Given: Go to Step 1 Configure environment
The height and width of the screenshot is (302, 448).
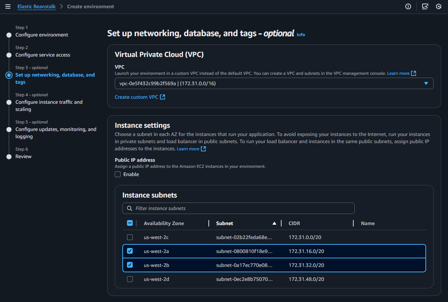Looking at the screenshot, I should click(x=42, y=35).
